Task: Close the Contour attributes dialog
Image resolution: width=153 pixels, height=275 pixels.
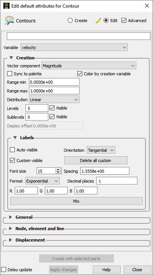Action: (x=147, y=6)
